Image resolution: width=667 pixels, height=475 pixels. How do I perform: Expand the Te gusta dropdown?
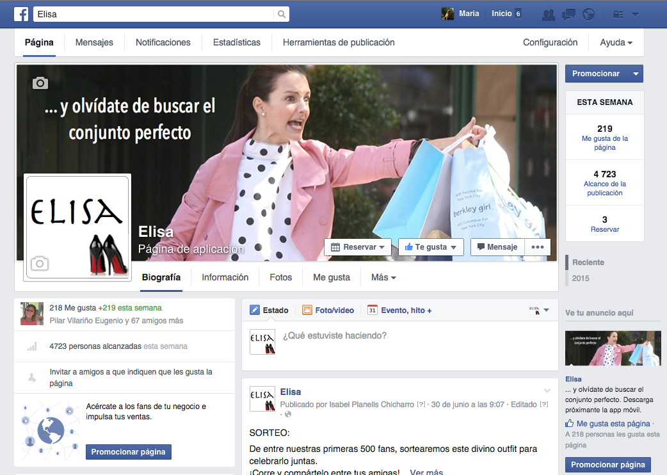pyautogui.click(x=453, y=247)
